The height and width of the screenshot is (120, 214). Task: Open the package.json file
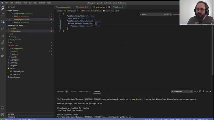point(15,74)
